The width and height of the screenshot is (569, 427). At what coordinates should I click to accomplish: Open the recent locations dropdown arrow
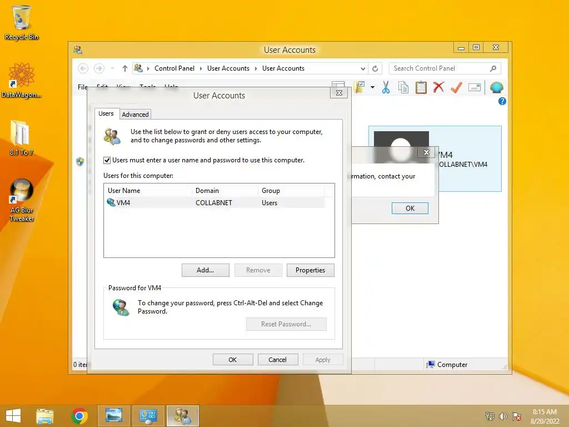coord(112,68)
